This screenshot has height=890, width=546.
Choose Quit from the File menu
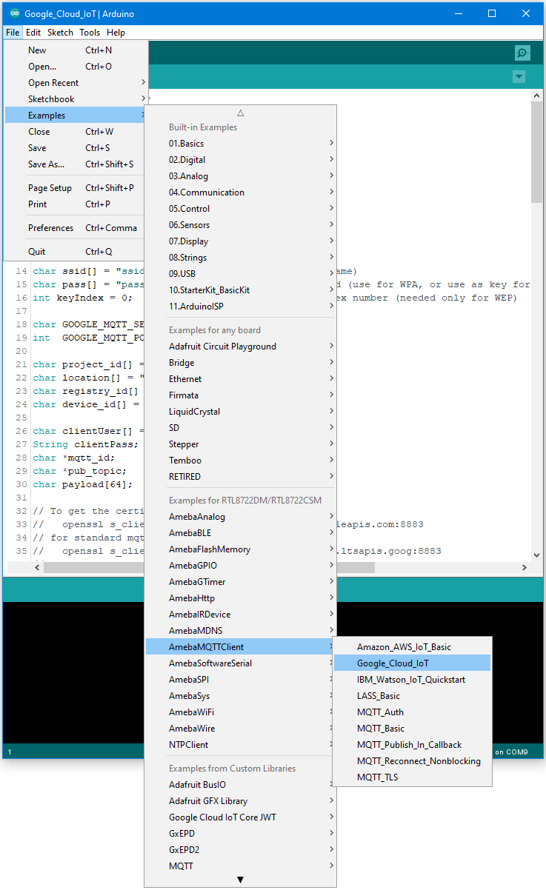coord(76,252)
